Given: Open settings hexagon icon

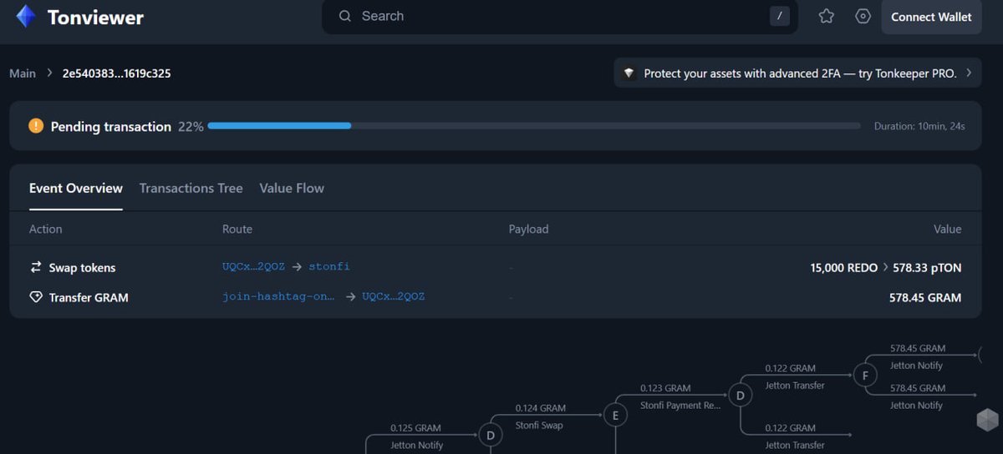Looking at the screenshot, I should [863, 16].
